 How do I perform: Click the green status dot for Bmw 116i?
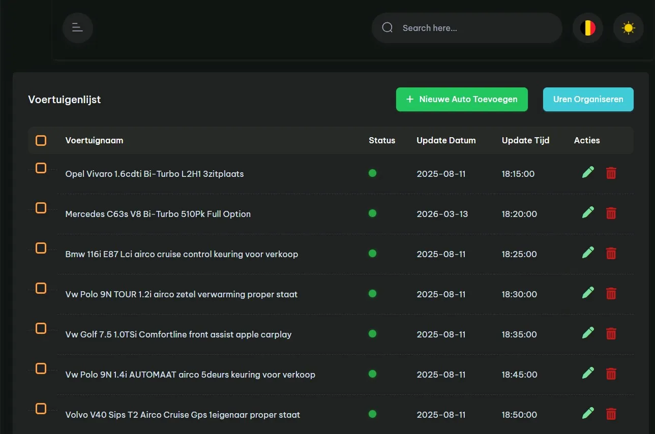click(x=372, y=253)
